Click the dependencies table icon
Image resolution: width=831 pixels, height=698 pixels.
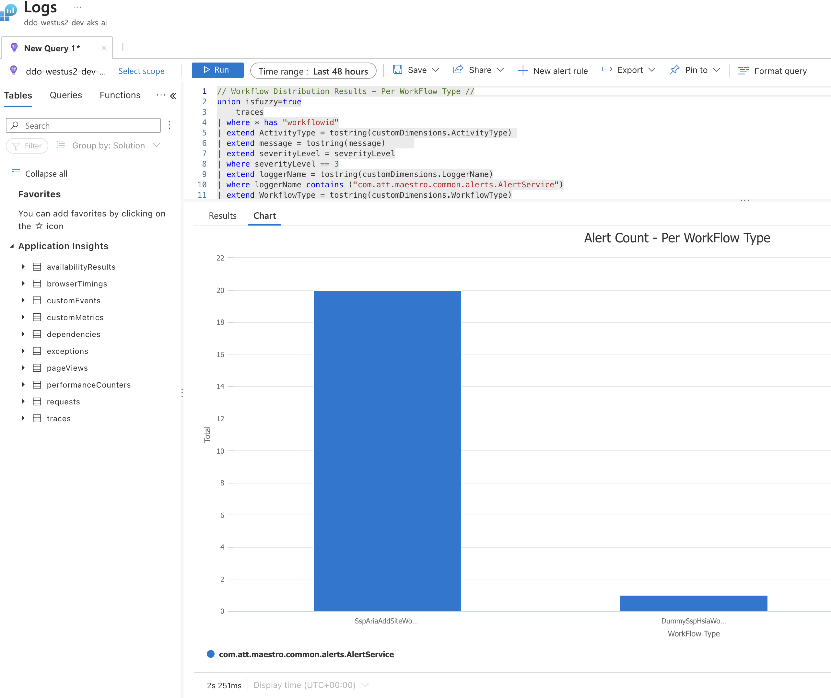point(37,334)
